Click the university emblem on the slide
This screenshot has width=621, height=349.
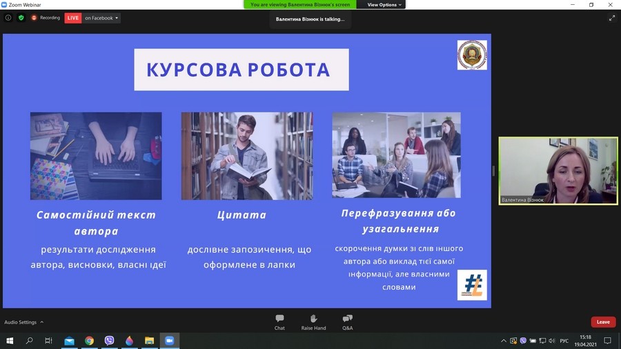tap(472, 55)
